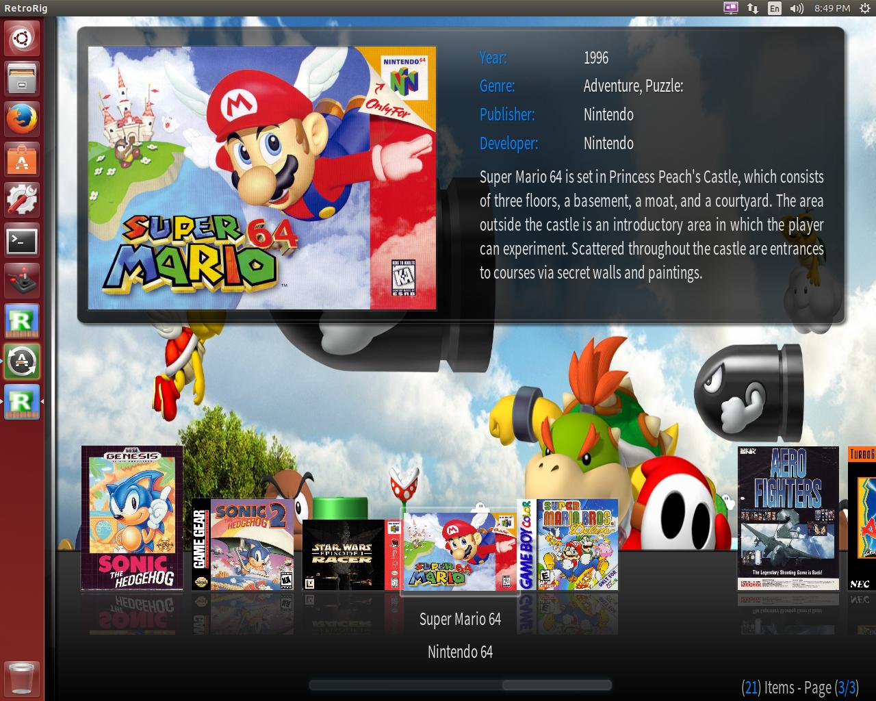
Task: Select the partially visible TurboGrafx game cover
Action: [862, 518]
